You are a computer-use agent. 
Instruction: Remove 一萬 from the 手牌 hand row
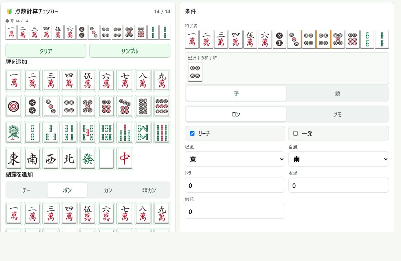(11, 32)
